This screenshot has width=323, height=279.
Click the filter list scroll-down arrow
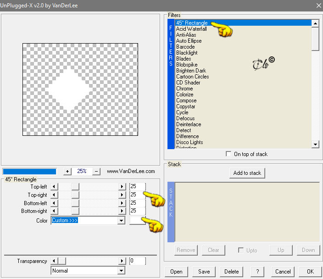click(315, 144)
